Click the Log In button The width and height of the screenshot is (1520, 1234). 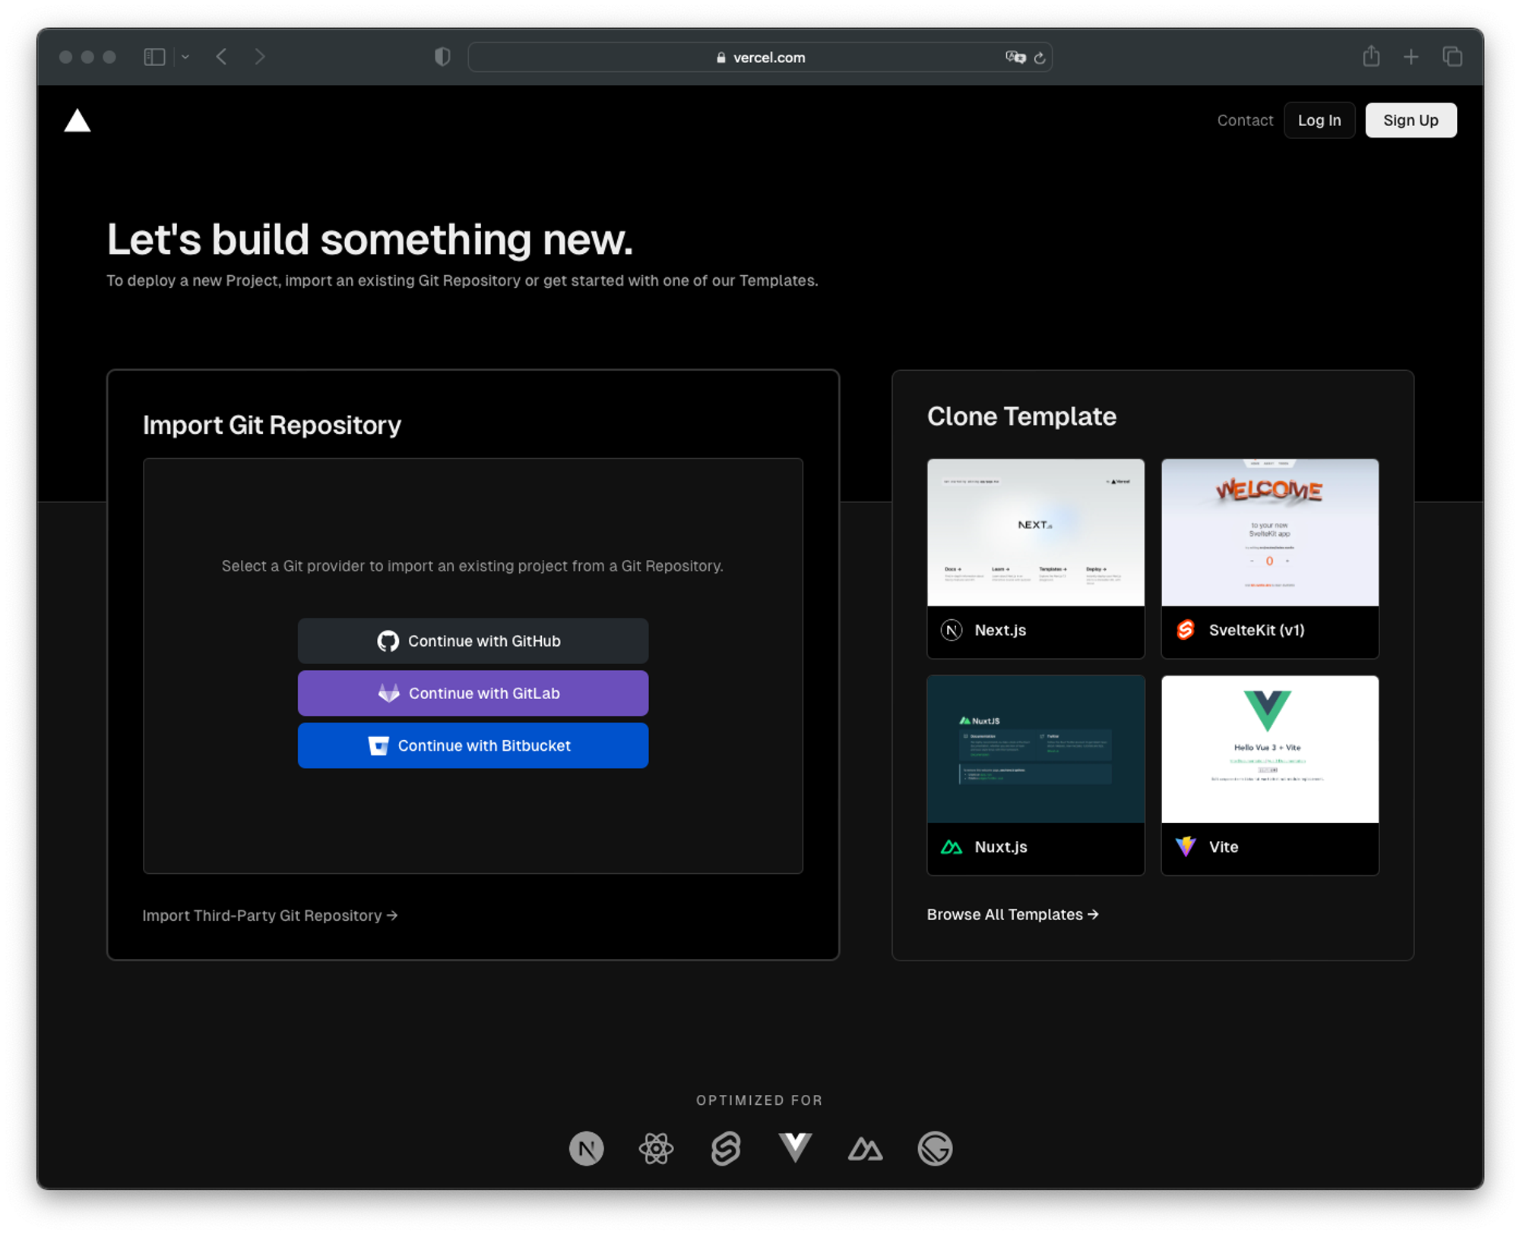pyautogui.click(x=1319, y=120)
